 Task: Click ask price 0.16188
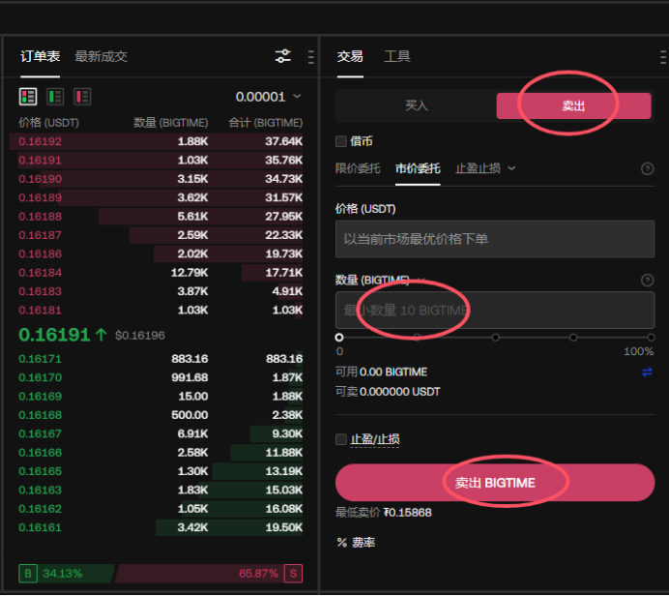40,217
